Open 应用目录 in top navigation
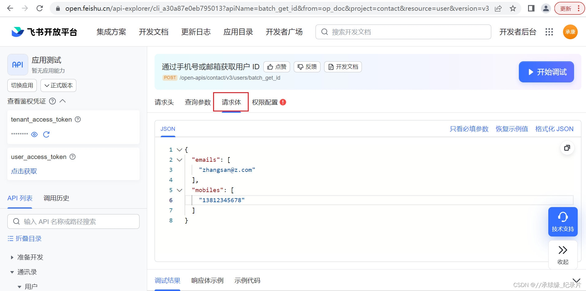586x291 pixels. [x=238, y=32]
